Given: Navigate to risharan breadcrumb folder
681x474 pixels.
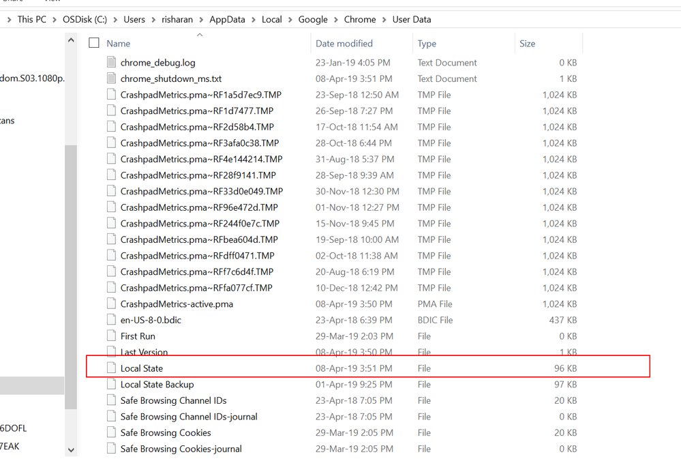Looking at the screenshot, I should pyautogui.click(x=177, y=20).
